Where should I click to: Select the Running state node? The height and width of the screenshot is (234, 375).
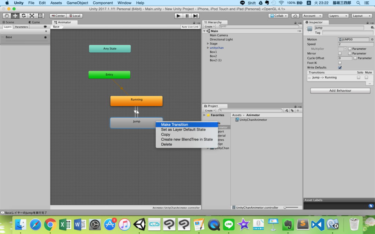136,101
